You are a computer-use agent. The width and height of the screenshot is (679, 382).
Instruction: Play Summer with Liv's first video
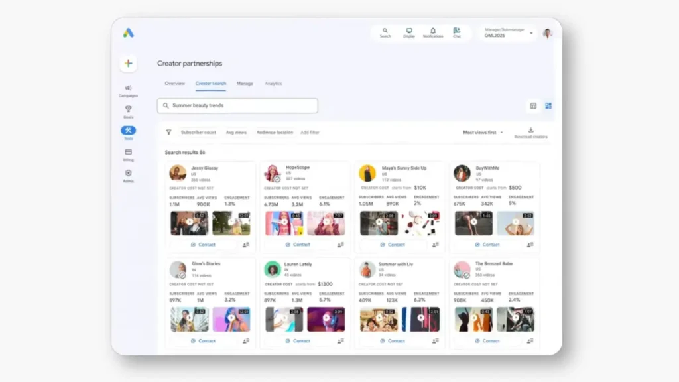[x=379, y=319]
